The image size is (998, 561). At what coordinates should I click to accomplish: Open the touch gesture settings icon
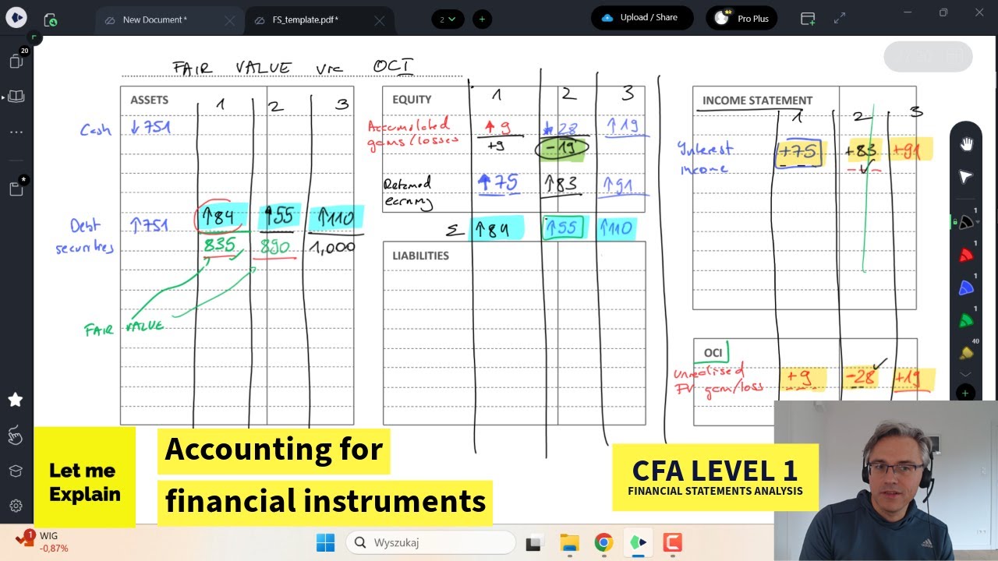pyautogui.click(x=16, y=436)
